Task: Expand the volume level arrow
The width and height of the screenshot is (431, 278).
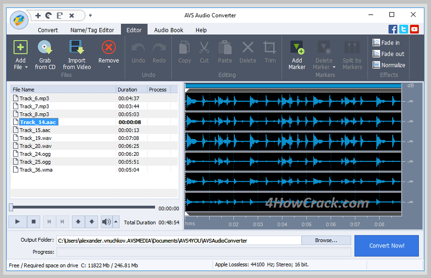Action: coord(116,222)
